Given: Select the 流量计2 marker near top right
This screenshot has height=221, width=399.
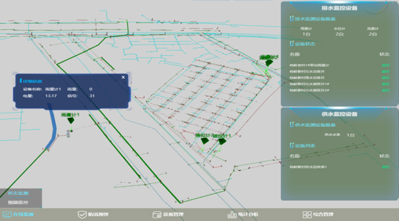Looking at the screenshot, I should [269, 62].
